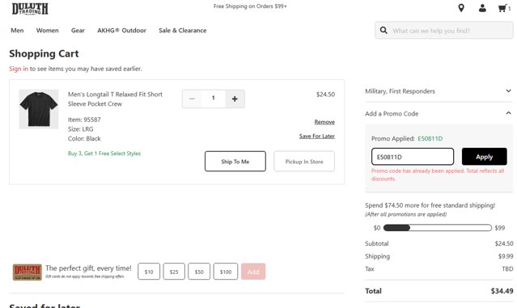Screen dimensions: 517x308
Task: Click the Shopping Cart heading
Action: pyautogui.click(x=44, y=53)
